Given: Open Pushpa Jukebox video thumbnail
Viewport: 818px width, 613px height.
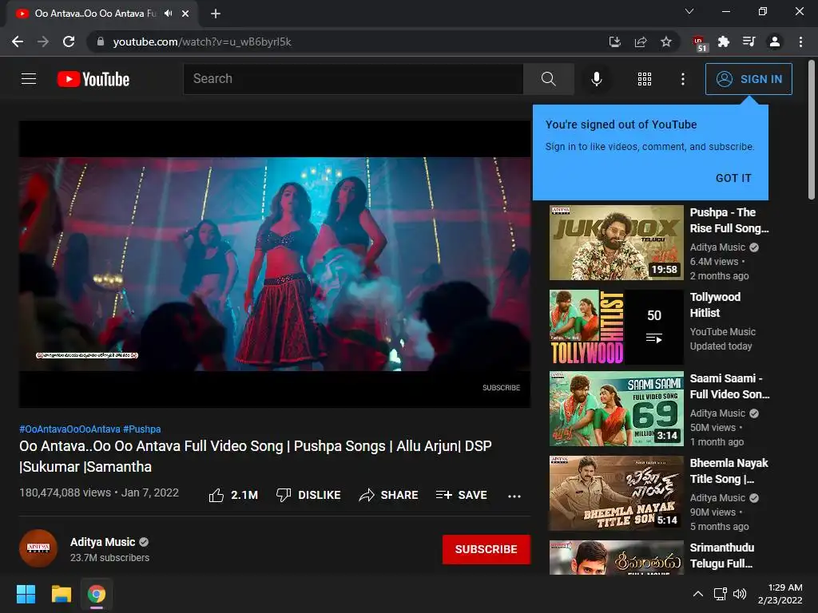Looking at the screenshot, I should point(616,243).
